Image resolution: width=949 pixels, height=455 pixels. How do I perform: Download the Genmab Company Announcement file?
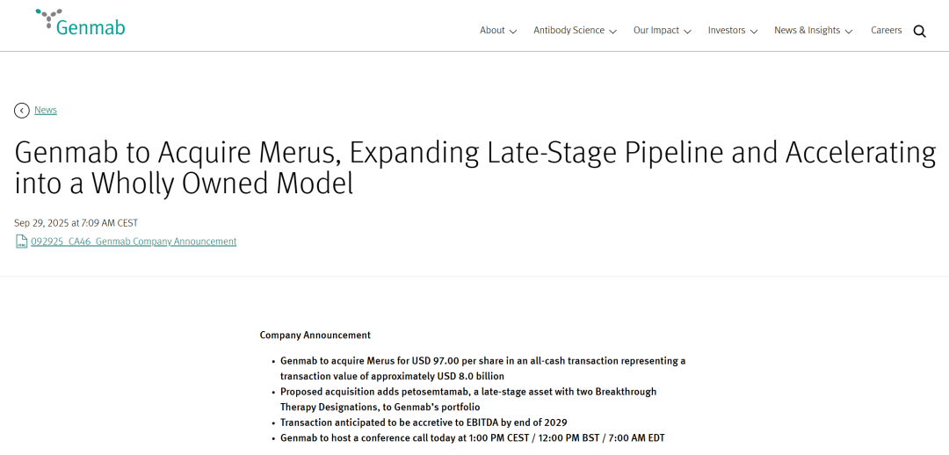point(134,242)
